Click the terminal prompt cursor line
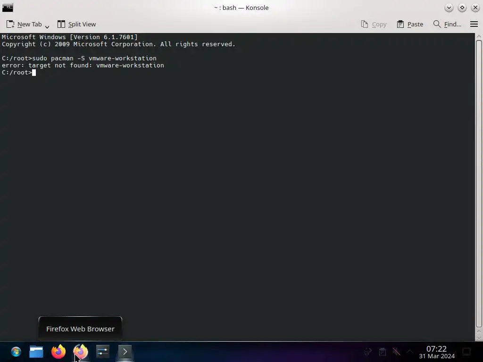 click(x=19, y=73)
